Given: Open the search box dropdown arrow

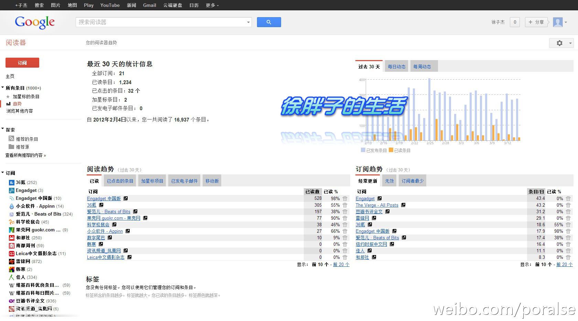Looking at the screenshot, I should [x=248, y=22].
